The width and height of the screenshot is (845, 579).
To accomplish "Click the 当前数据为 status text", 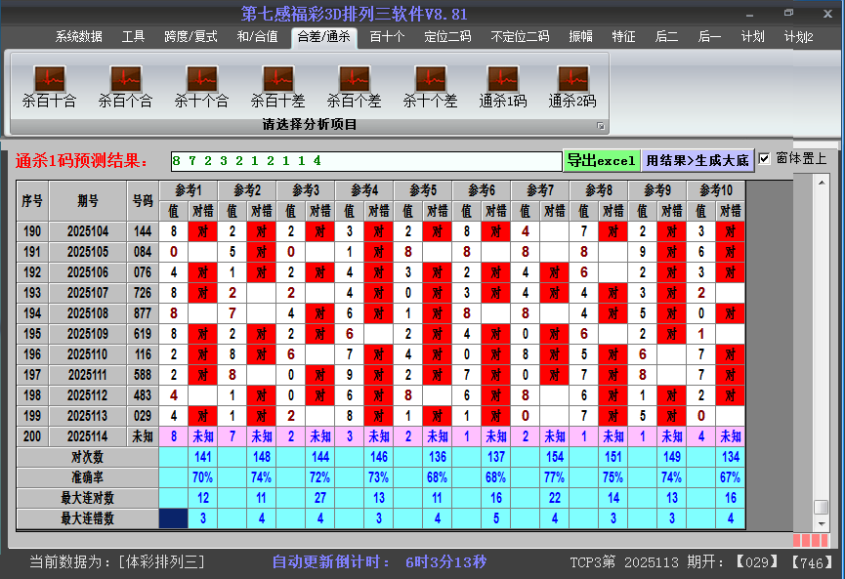I will pyautogui.click(x=117, y=562).
